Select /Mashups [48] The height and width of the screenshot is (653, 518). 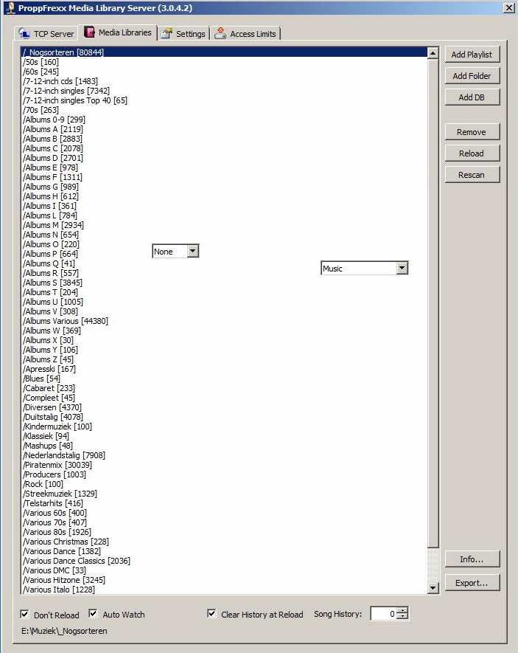[x=224, y=446]
